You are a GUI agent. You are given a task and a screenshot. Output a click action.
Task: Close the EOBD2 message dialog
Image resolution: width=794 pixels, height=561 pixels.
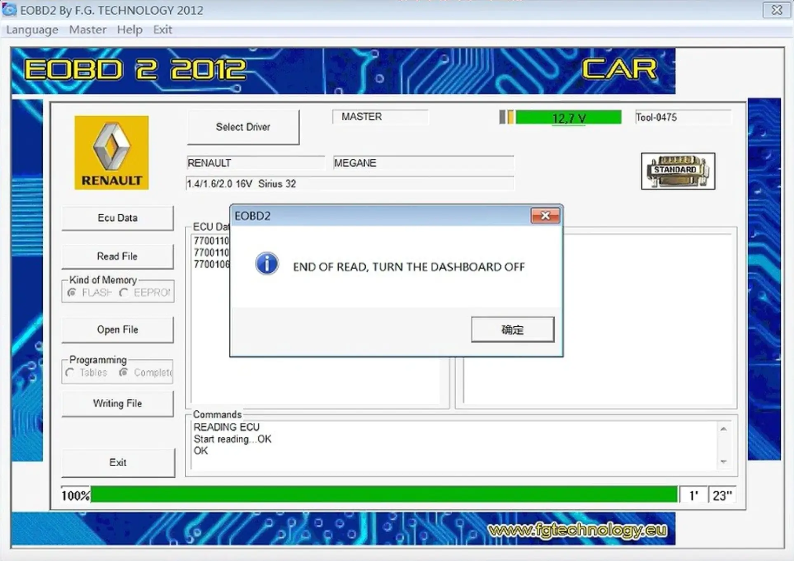tap(545, 216)
